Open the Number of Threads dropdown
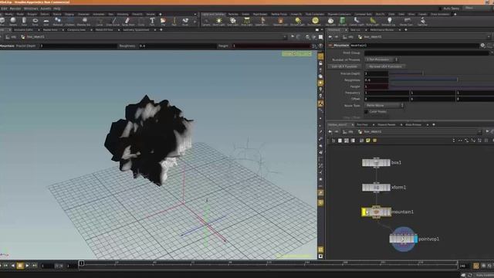 click(381, 59)
